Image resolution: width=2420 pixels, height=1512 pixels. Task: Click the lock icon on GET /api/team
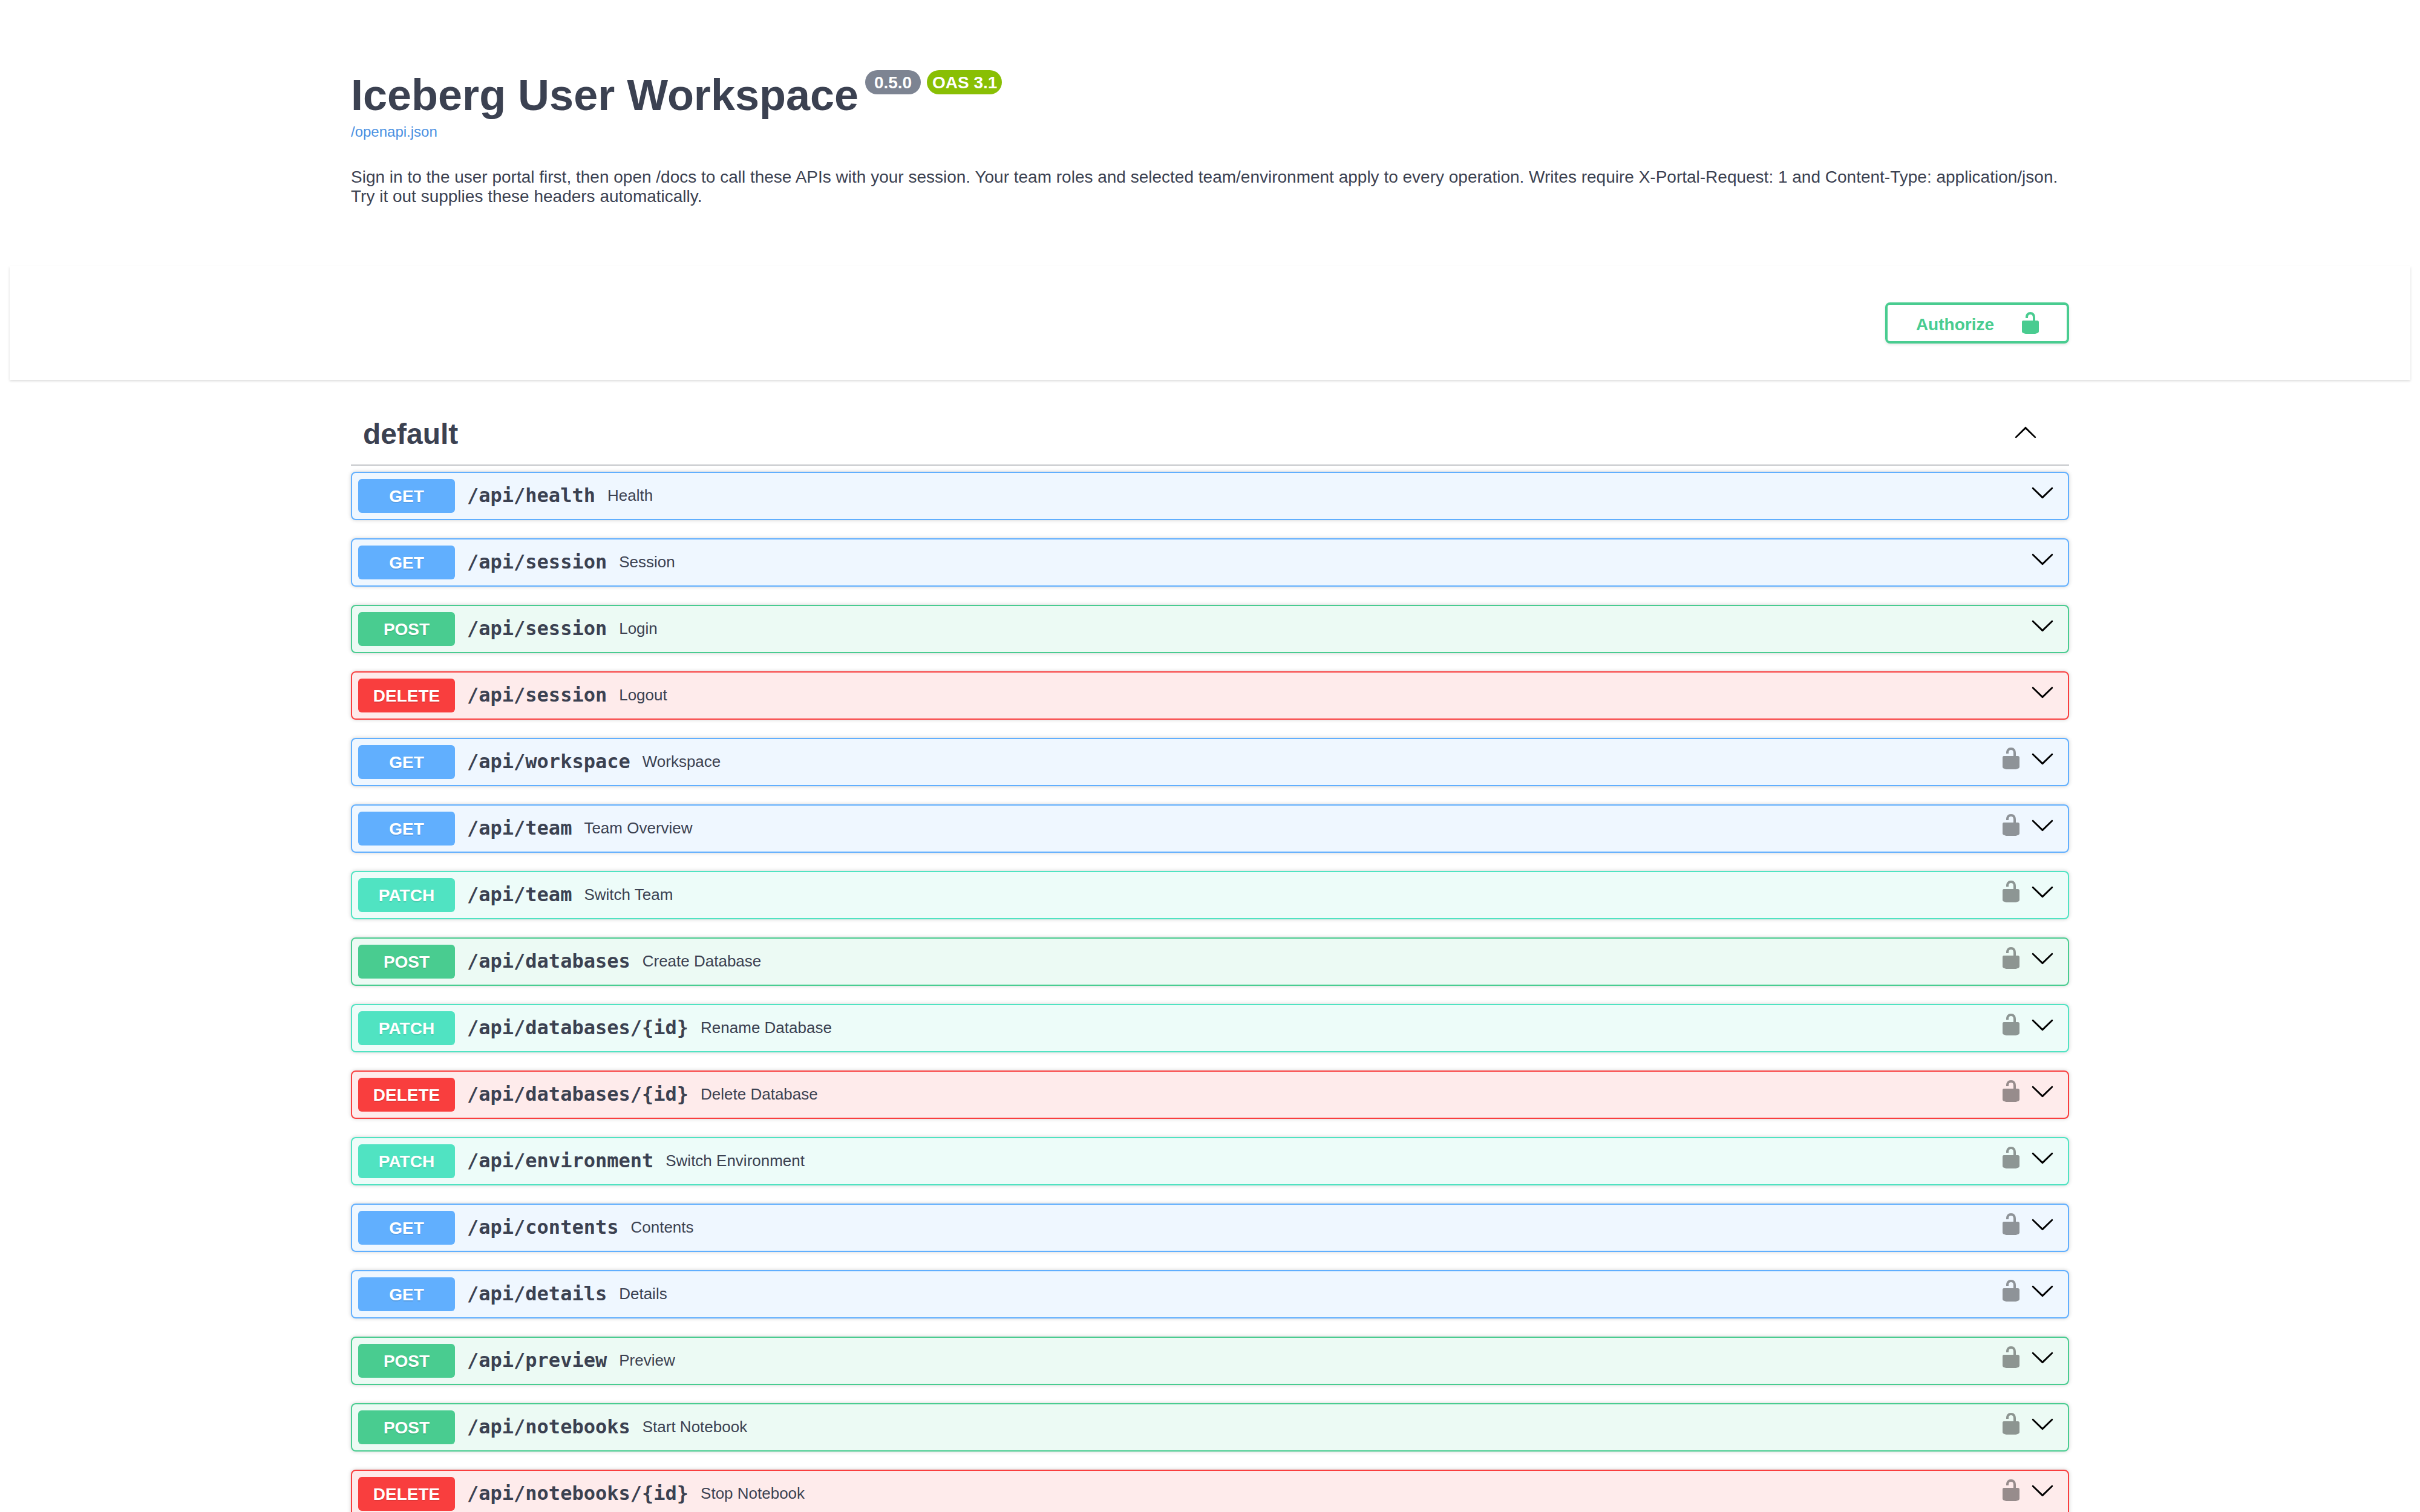coord(2010,826)
